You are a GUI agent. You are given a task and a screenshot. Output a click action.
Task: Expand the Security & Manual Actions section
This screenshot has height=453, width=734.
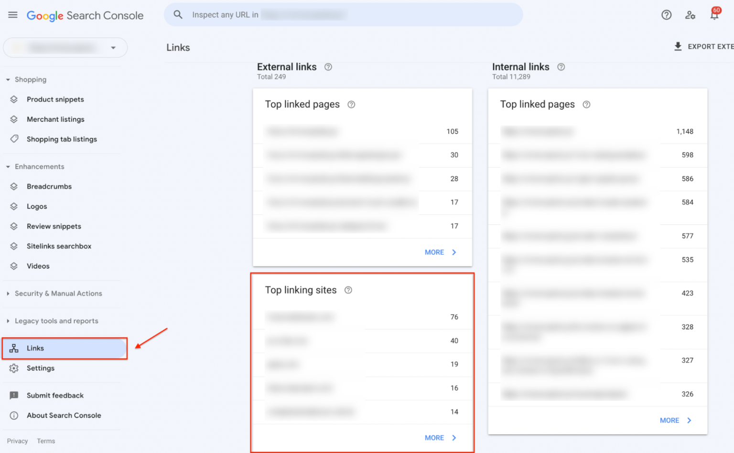click(58, 294)
